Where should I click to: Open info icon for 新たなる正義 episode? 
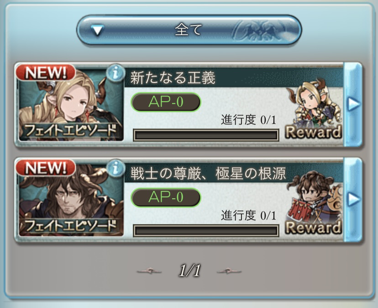(x=115, y=72)
